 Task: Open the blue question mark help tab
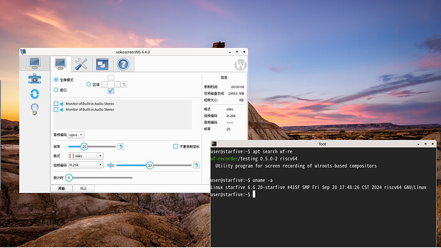pyautogui.click(x=123, y=64)
